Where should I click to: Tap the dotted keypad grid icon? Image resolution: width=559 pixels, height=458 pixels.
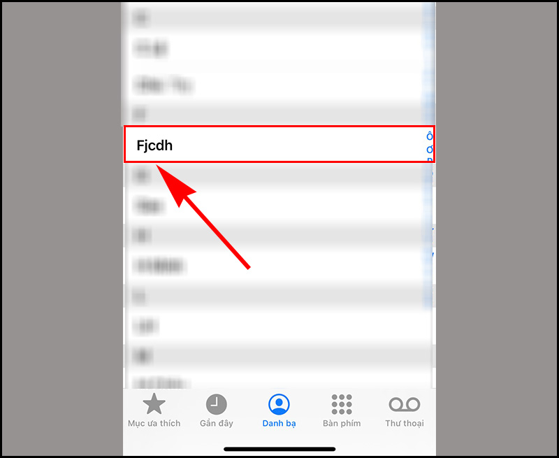pyautogui.click(x=342, y=404)
